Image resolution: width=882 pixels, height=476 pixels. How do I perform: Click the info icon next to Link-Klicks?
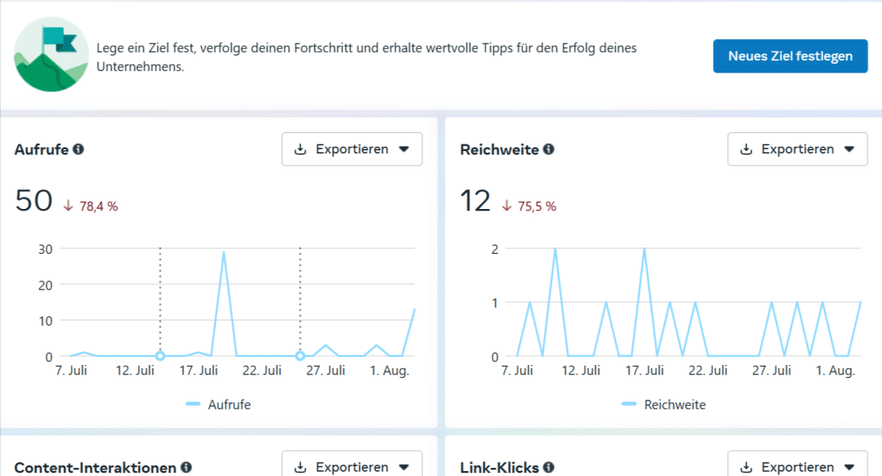coord(549,468)
